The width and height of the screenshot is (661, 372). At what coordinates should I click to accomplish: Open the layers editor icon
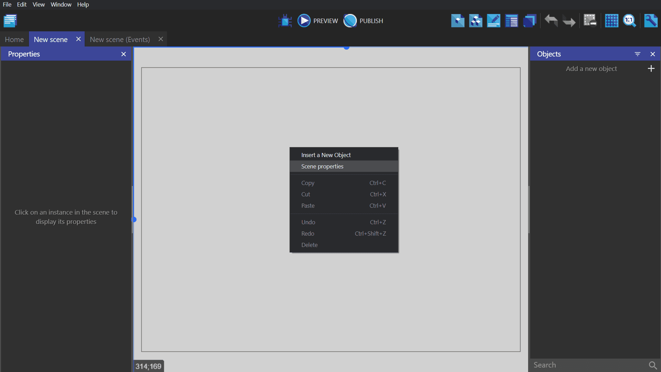point(529,21)
